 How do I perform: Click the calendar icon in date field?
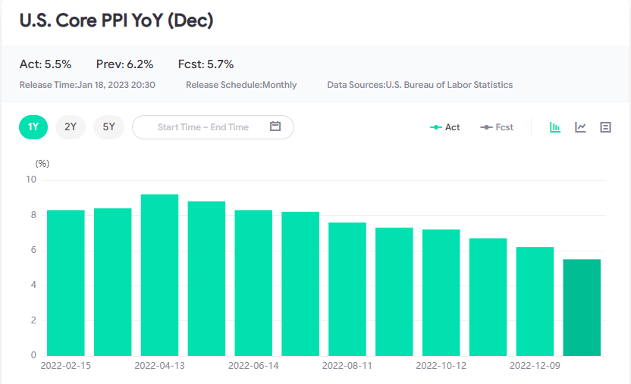pyautogui.click(x=275, y=126)
